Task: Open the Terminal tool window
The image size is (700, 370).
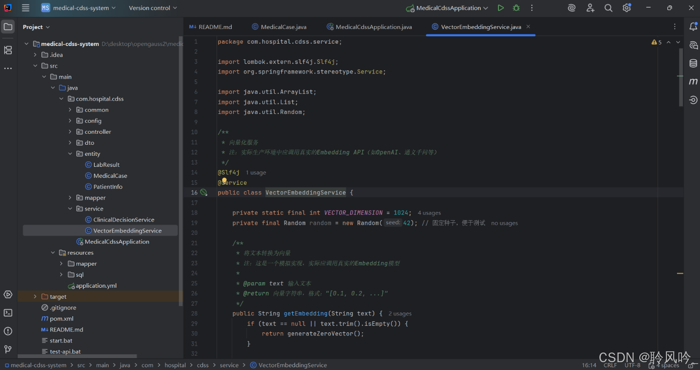Action: click(x=8, y=313)
